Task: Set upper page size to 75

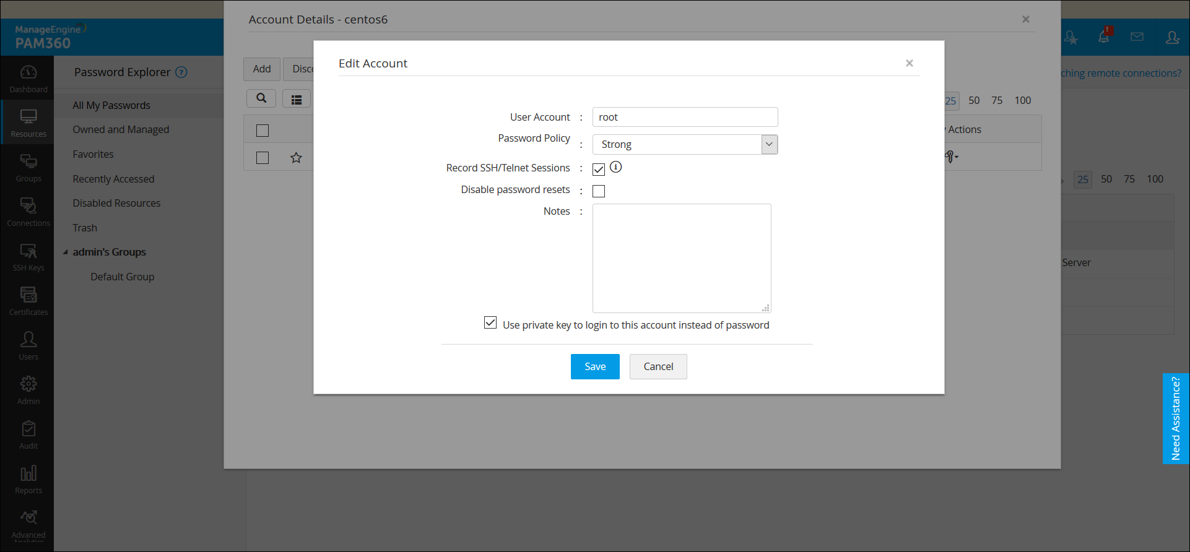Action: [997, 100]
